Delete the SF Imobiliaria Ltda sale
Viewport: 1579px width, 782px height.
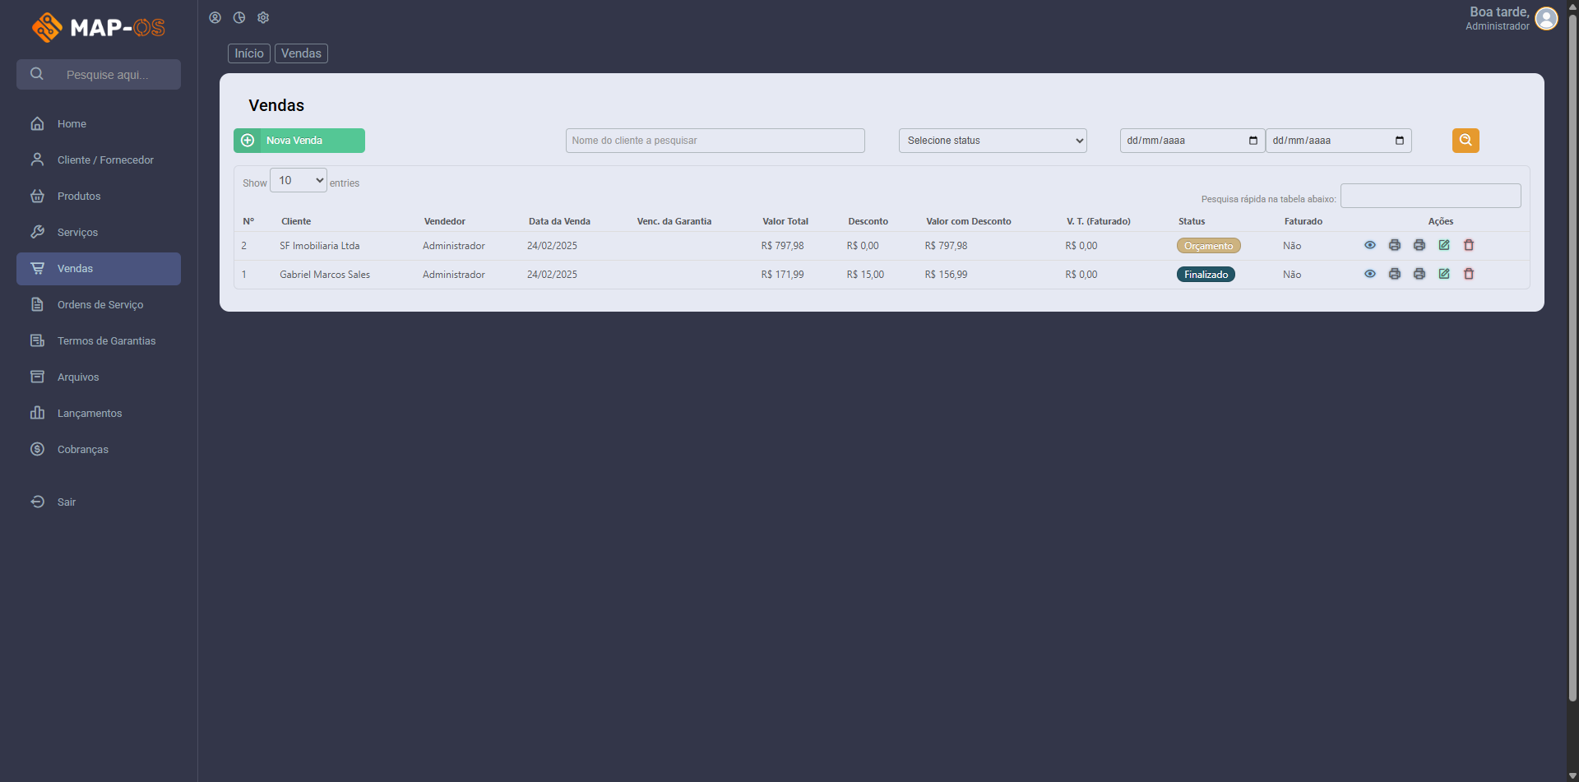[1469, 245]
